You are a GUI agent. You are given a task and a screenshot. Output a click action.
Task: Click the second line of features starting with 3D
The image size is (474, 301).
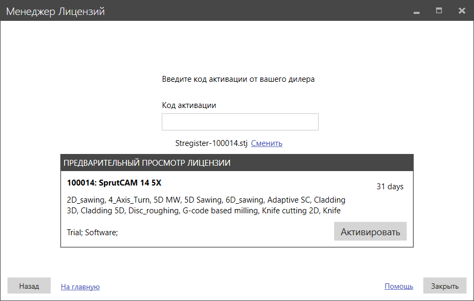coord(204,211)
